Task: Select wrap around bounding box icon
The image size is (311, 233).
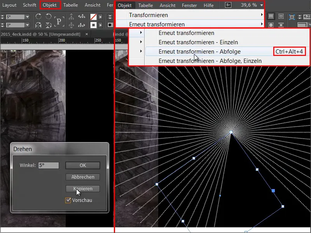Action: coord(281,16)
